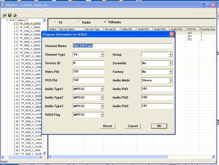Click the OK button
The width and height of the screenshot is (219, 165).
[159, 126]
